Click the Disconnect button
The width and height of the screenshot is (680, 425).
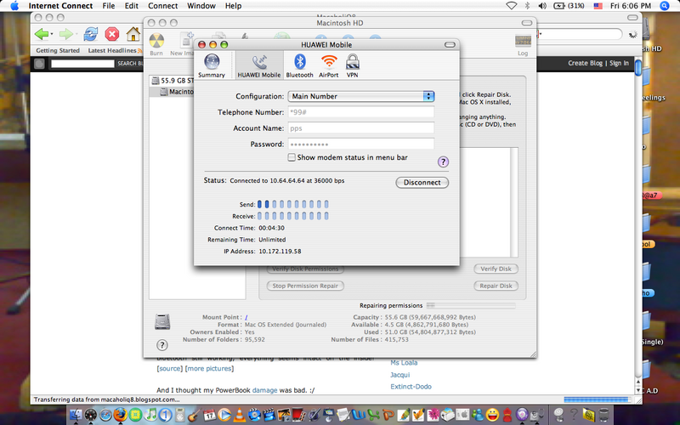(x=422, y=183)
